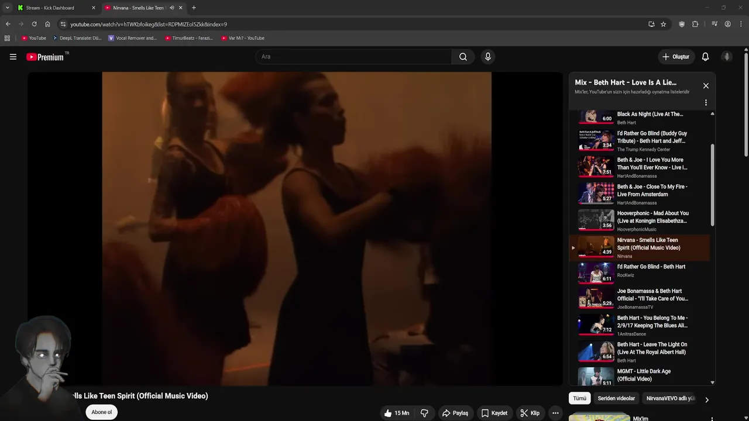The width and height of the screenshot is (749, 421).
Task: Open media control icon in toolbar
Action: point(714,24)
